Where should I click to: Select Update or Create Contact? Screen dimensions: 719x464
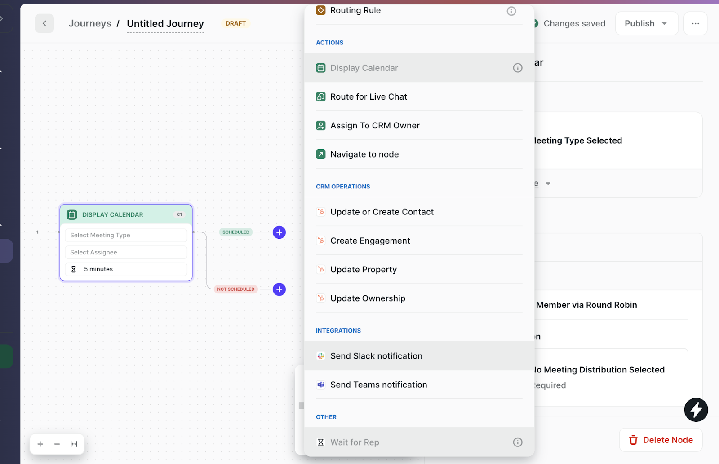[382, 212]
